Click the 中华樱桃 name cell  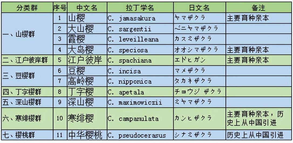click(x=87, y=135)
